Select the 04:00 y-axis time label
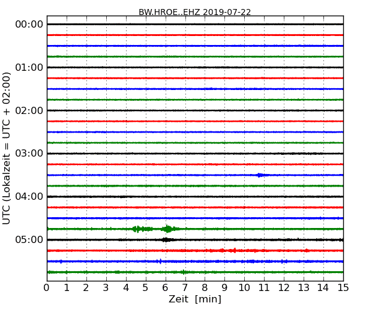Viewport: 390px width, 312px height. click(29, 197)
